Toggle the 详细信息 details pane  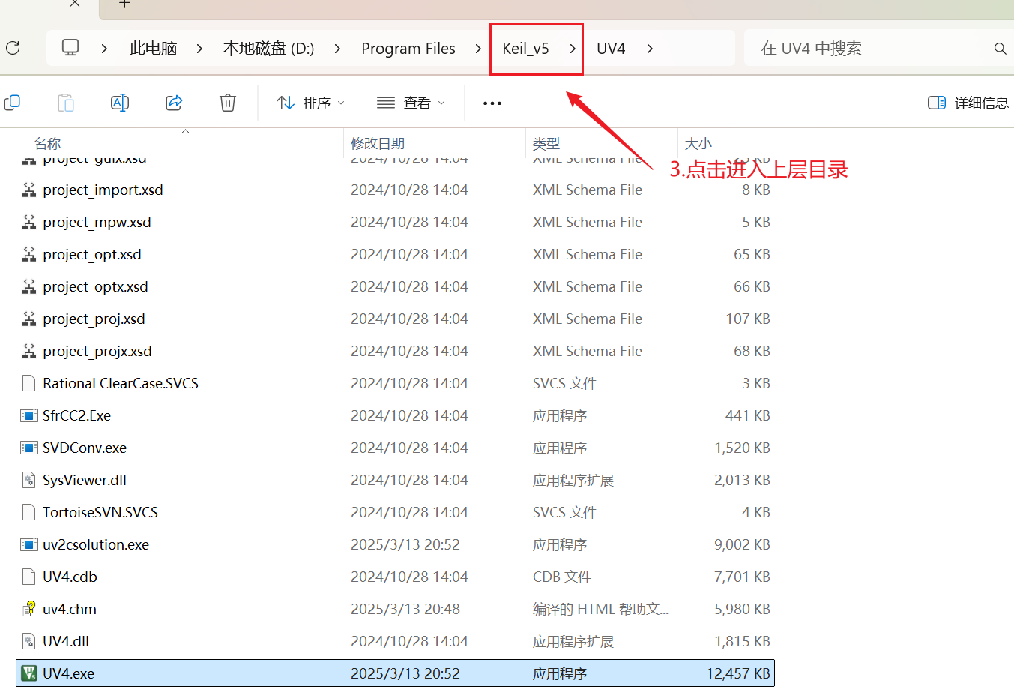click(x=968, y=103)
